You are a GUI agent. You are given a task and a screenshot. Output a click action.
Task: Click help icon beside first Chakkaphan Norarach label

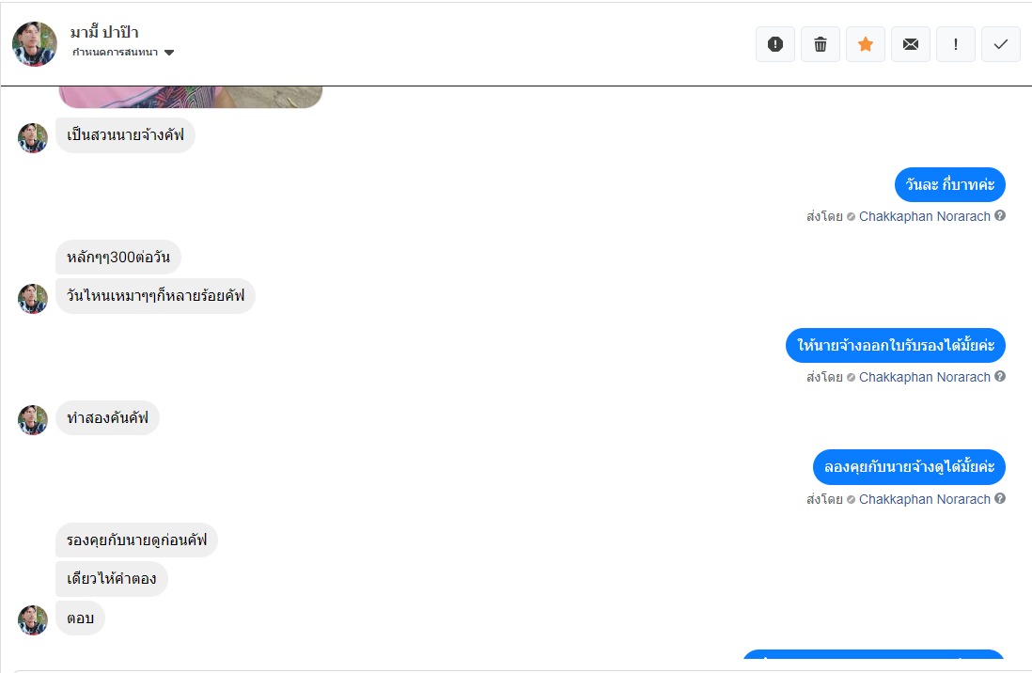point(1000,215)
